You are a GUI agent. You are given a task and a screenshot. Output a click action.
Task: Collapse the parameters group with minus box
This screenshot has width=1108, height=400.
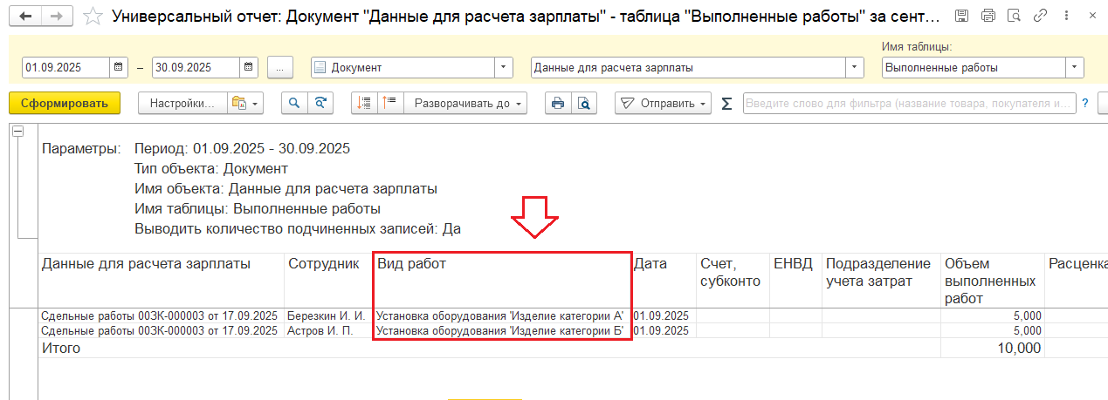pos(17,131)
